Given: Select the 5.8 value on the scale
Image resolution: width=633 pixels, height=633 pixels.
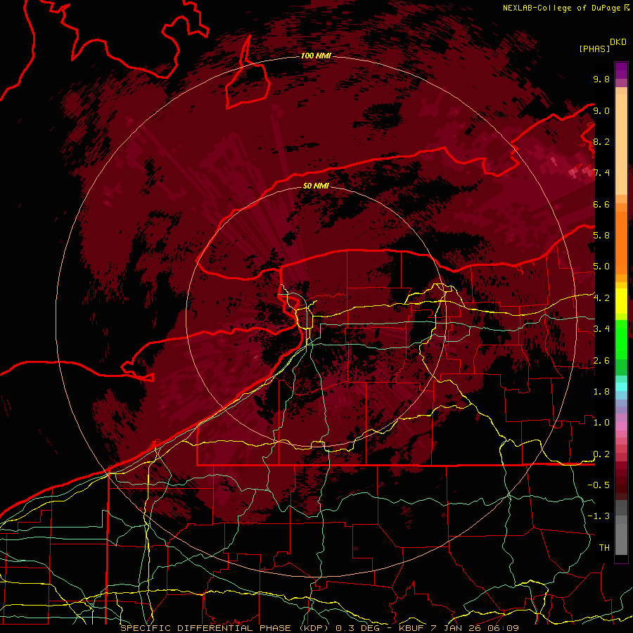Looking at the screenshot, I should pyautogui.click(x=601, y=236).
